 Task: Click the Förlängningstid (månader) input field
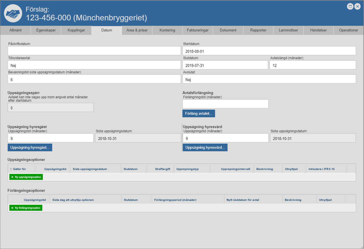pyautogui.click(x=225, y=104)
